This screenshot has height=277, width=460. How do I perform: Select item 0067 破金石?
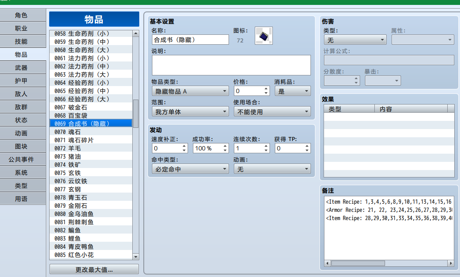pyautogui.click(x=91, y=107)
